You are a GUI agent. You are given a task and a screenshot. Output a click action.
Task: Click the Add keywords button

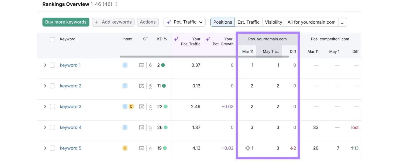(113, 22)
